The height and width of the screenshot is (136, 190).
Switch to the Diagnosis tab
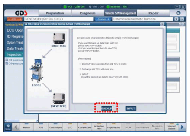click(x=88, y=13)
